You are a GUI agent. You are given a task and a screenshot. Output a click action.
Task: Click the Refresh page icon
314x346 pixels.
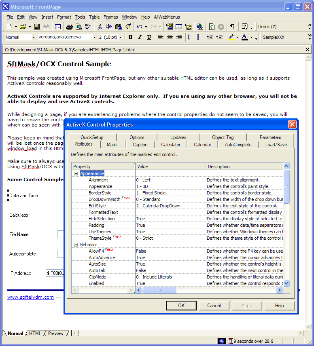[212, 27]
